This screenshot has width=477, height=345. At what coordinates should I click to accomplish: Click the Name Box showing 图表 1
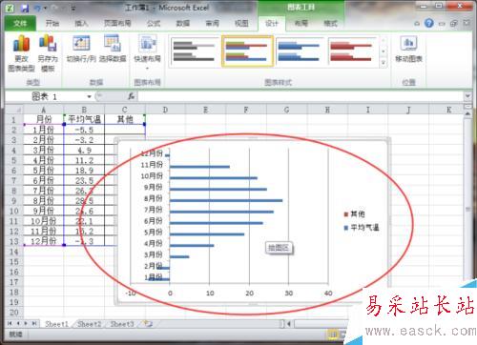tap(46, 96)
